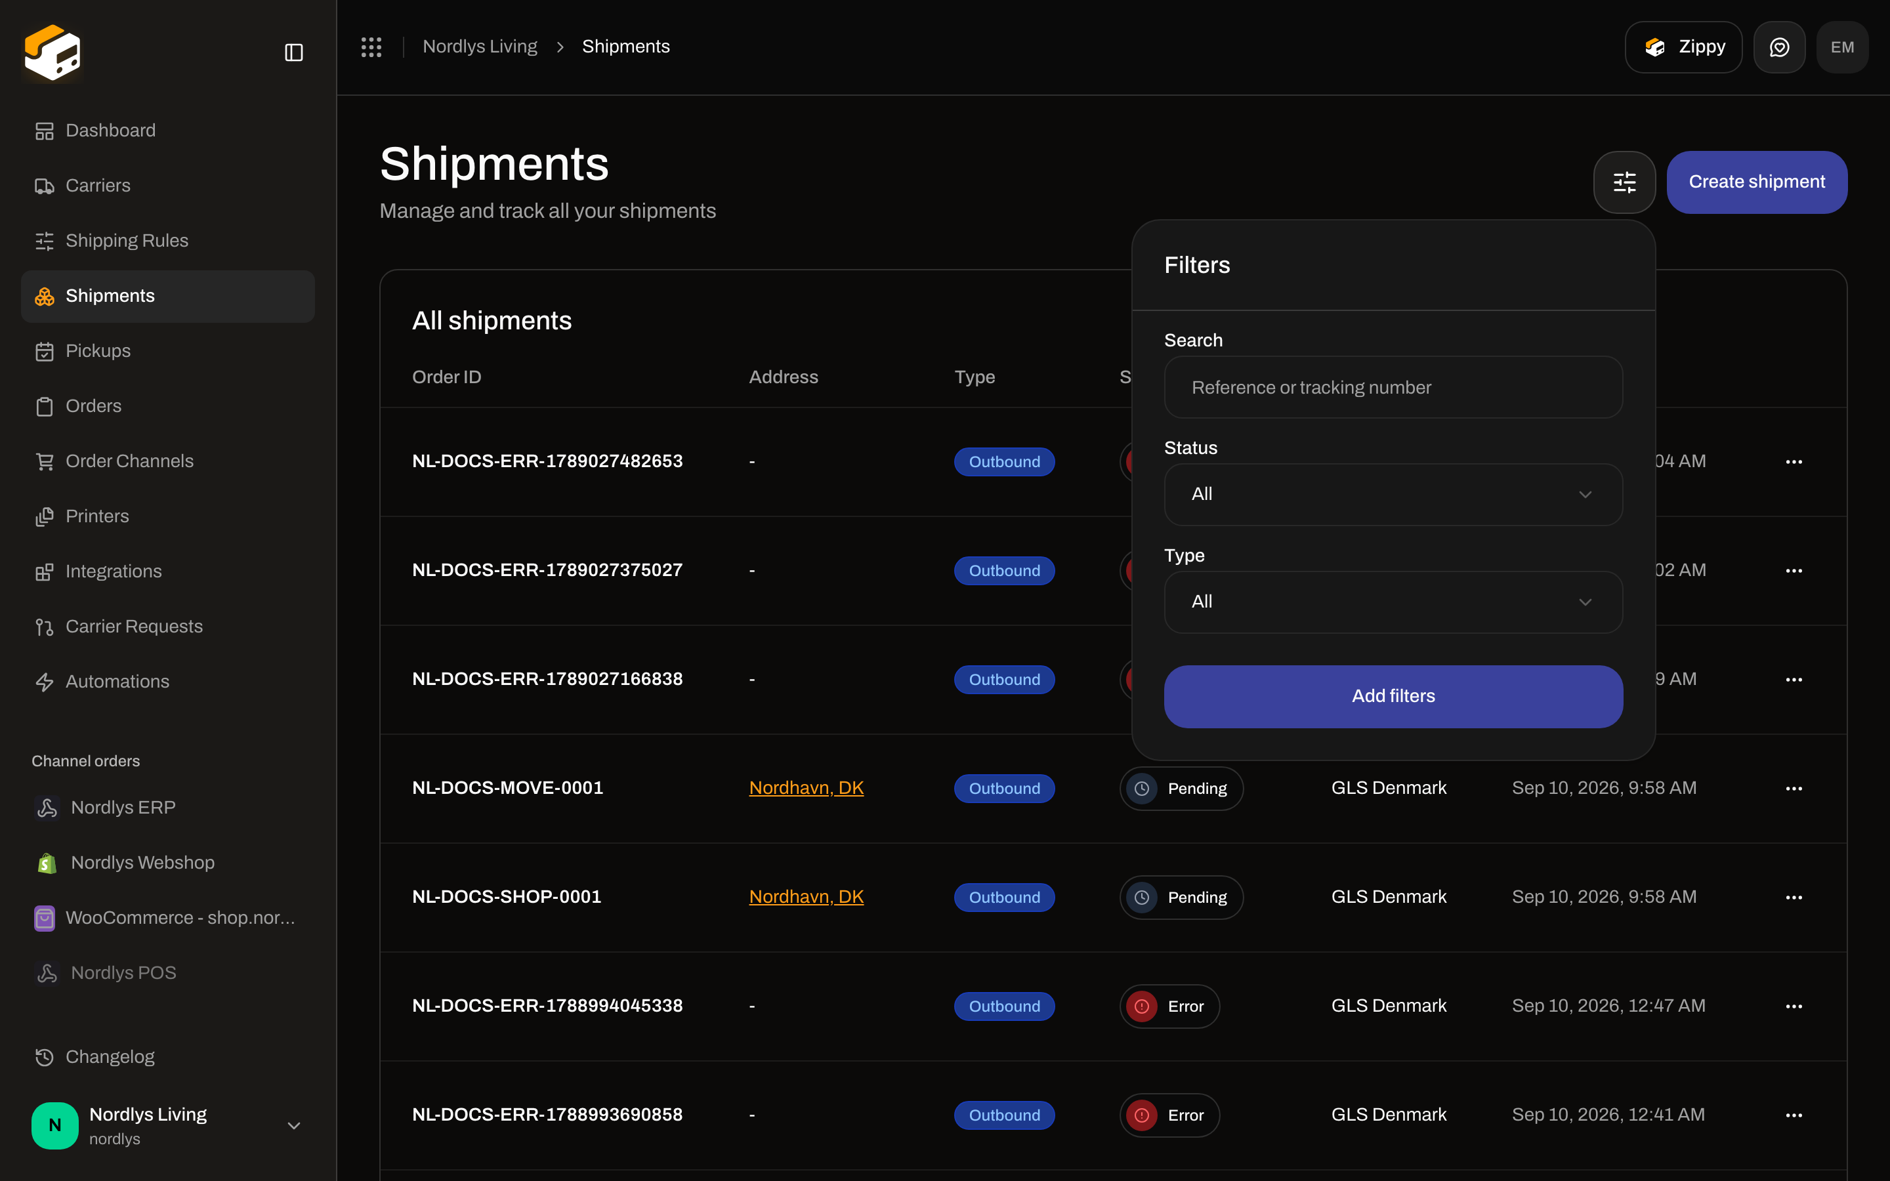This screenshot has height=1181, width=1890.
Task: Click the Address column header
Action: [x=784, y=377]
